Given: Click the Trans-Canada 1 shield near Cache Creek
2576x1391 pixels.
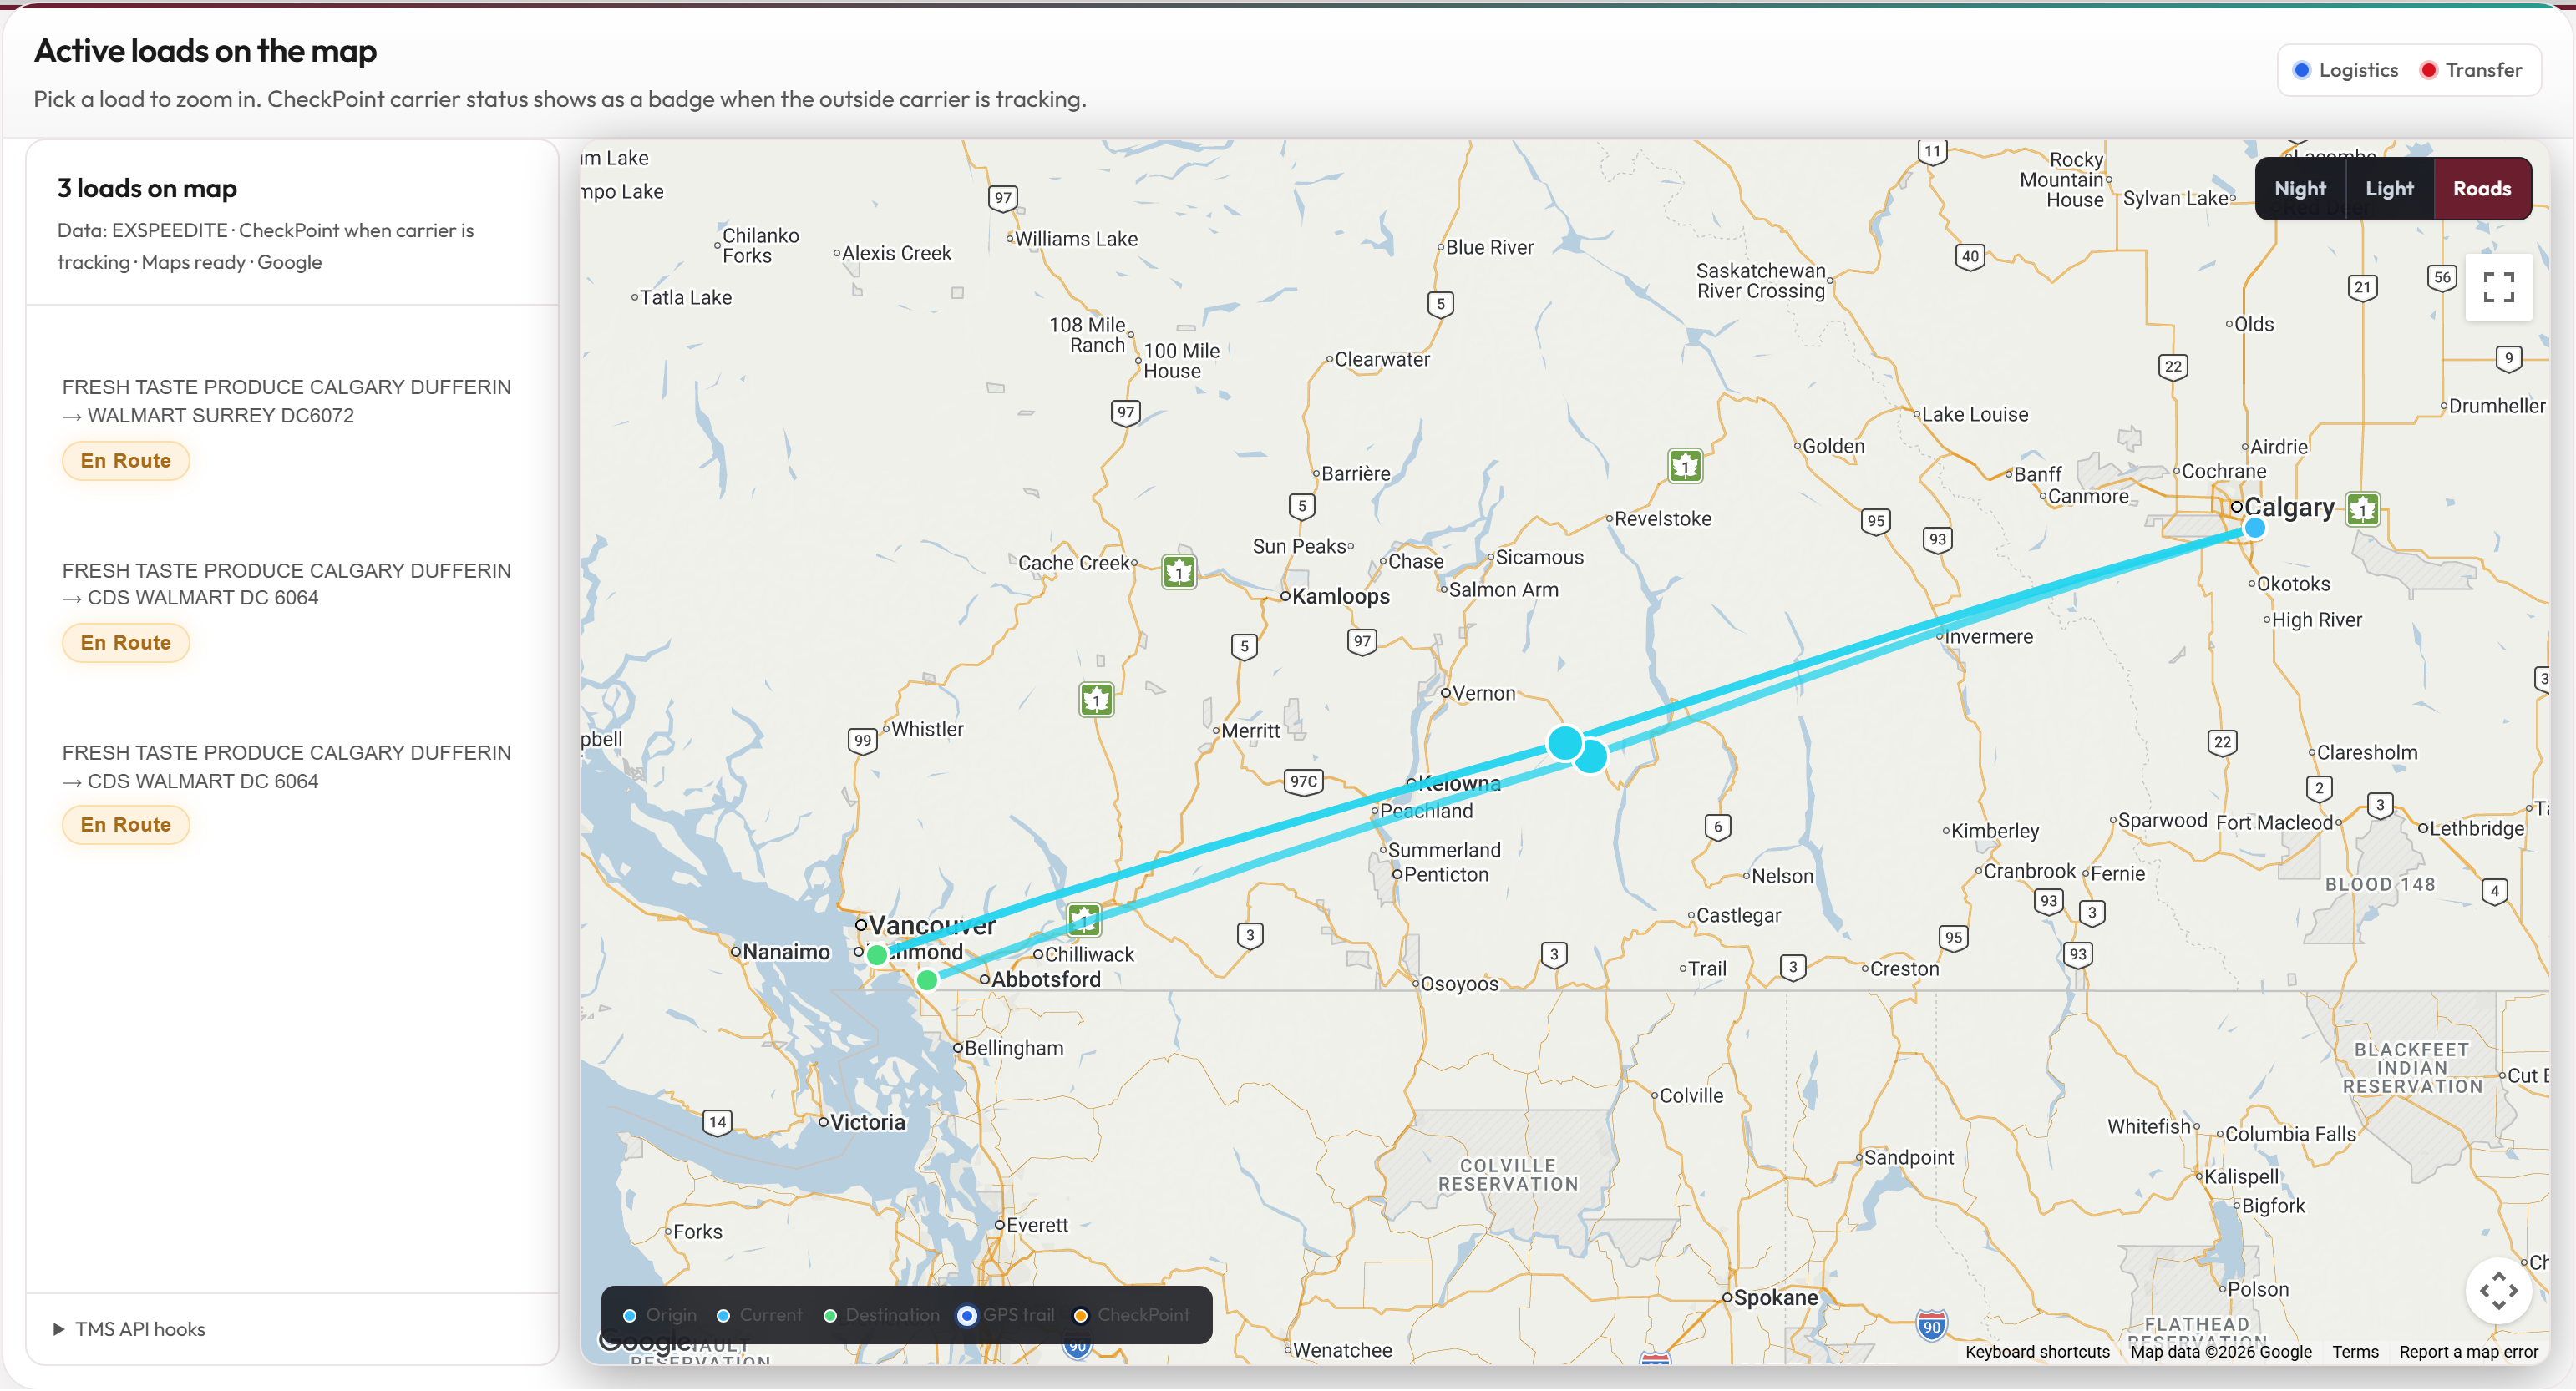Looking at the screenshot, I should tap(1179, 572).
